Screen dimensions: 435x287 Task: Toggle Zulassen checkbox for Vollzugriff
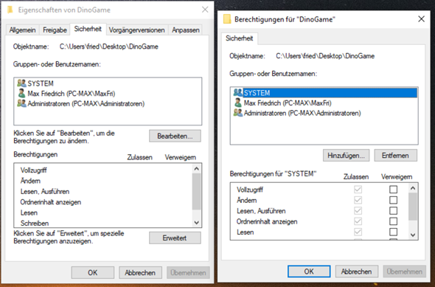358,190
